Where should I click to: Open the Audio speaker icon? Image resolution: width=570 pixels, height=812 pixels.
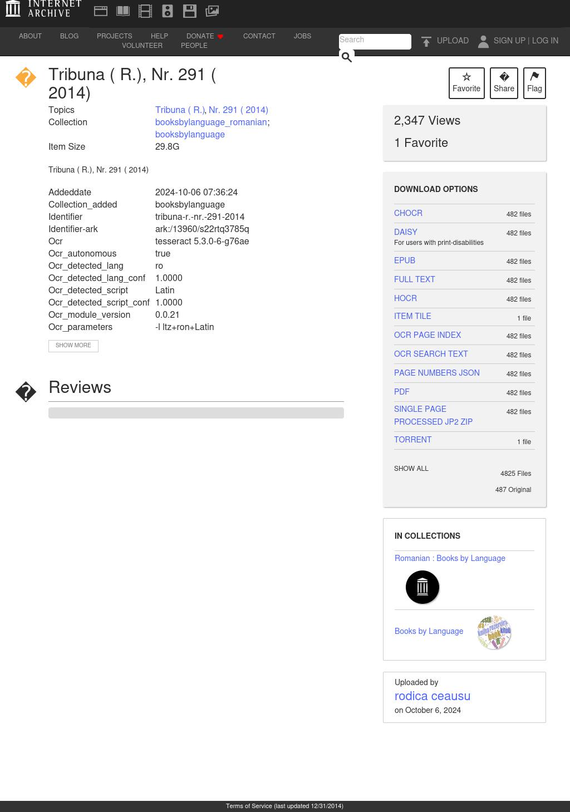168,11
